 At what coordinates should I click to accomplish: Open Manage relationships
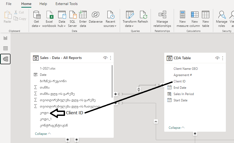162,19
